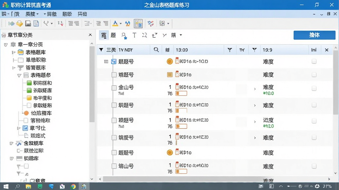The image size is (339, 190).
Task: Close the 章节章分类 side panel
Action: point(90,35)
